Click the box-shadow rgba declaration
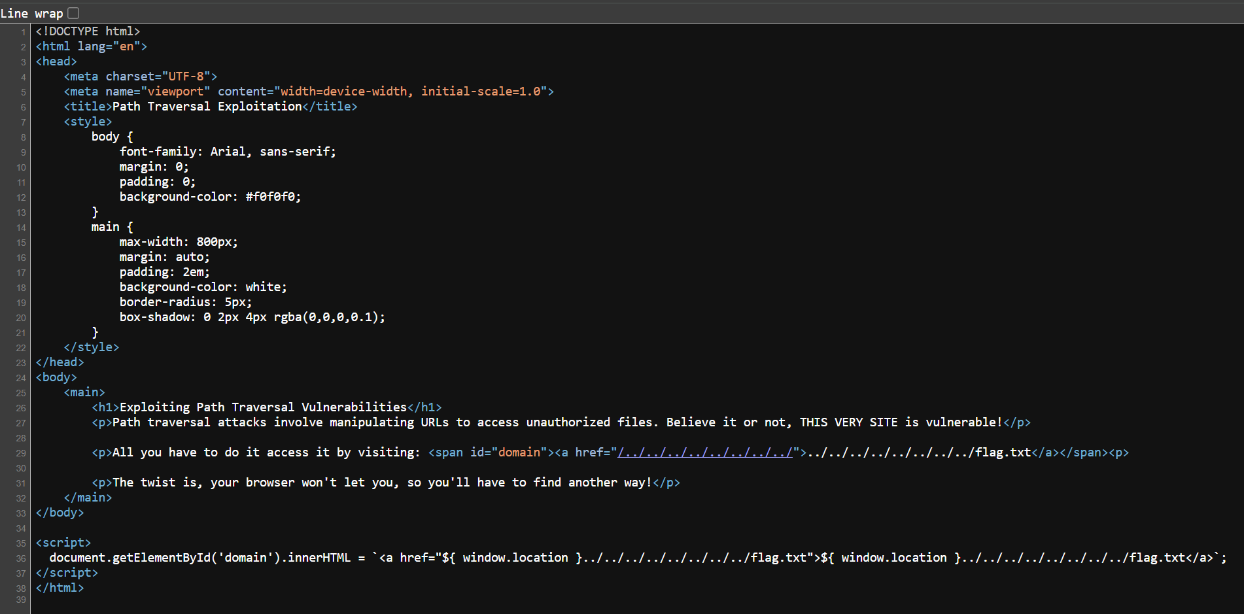The width and height of the screenshot is (1244, 614). click(252, 317)
